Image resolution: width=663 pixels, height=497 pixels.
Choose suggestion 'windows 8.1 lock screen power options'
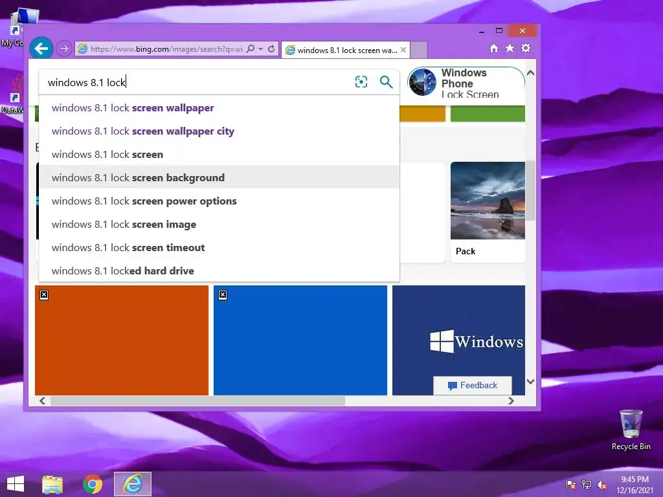click(219, 201)
